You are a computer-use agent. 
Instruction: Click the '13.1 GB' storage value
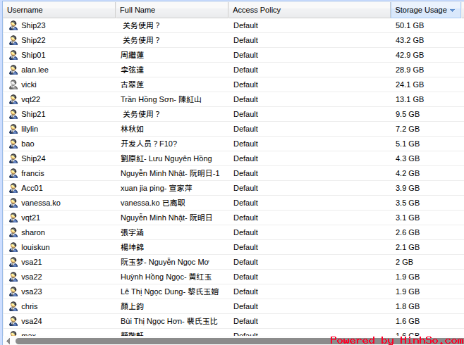pyautogui.click(x=410, y=99)
